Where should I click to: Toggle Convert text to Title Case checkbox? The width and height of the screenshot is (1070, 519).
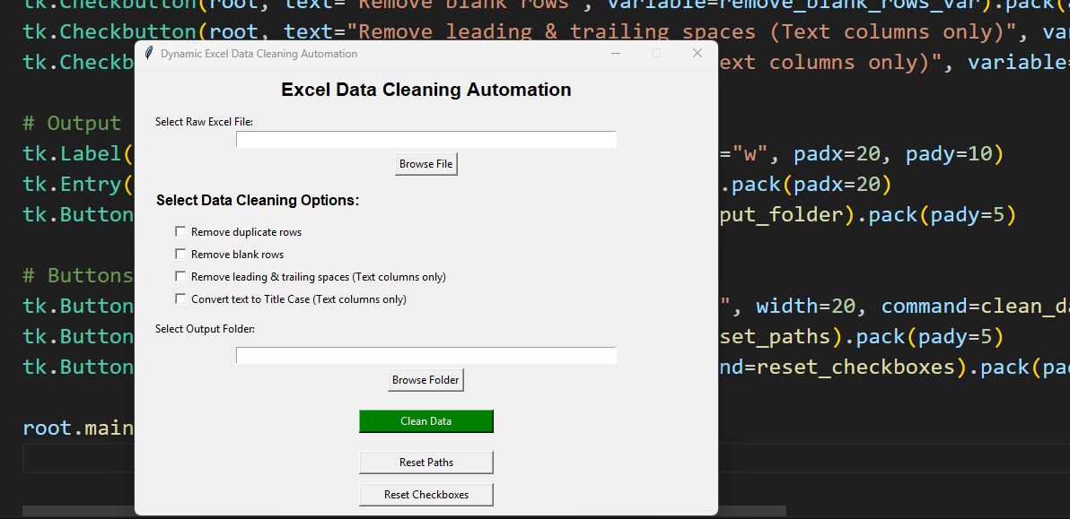(x=180, y=298)
